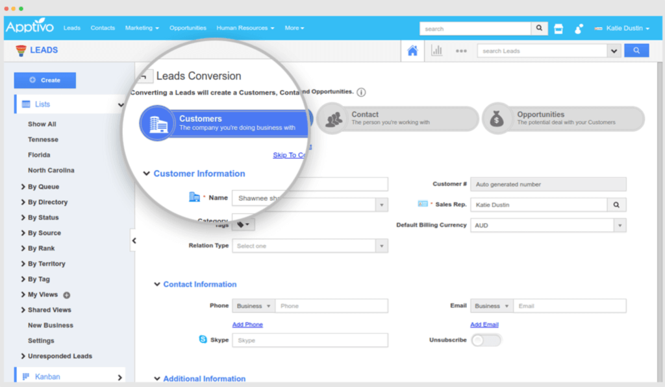The width and height of the screenshot is (665, 387).
Task: Click the user profile icon beside the store icon
Action: click(x=579, y=28)
